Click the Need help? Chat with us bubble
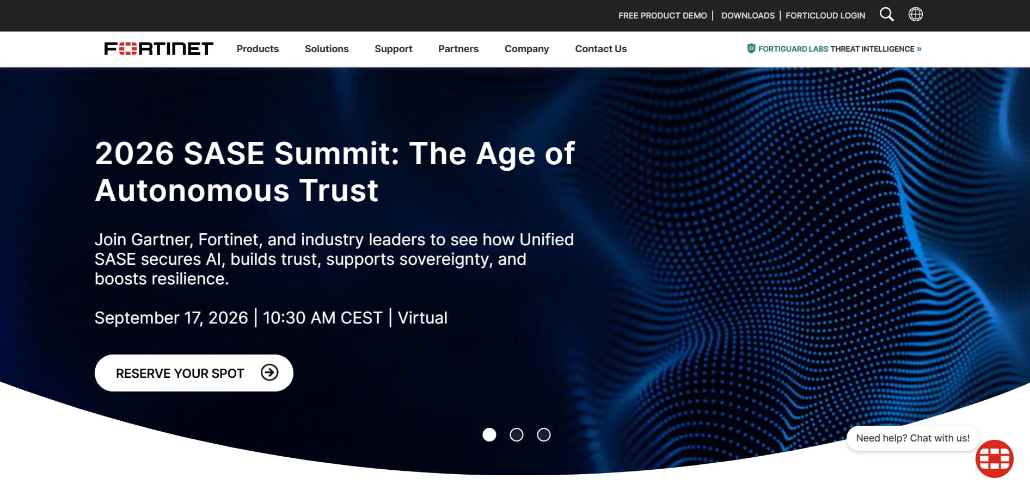The image size is (1030, 485). pos(913,438)
